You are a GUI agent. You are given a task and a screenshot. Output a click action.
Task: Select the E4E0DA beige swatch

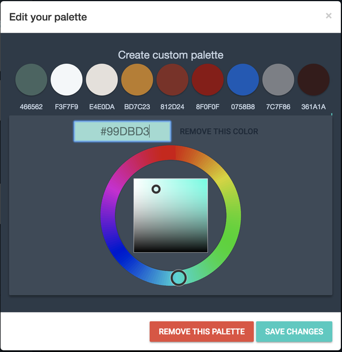102,80
